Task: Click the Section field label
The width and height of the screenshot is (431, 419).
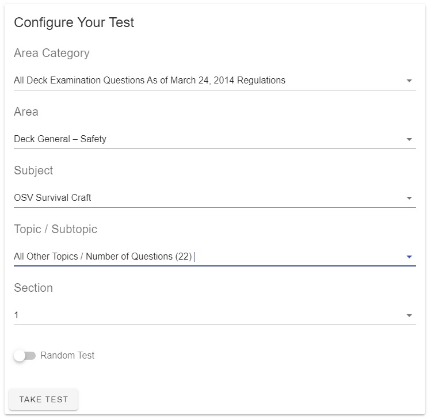Action: [33, 288]
